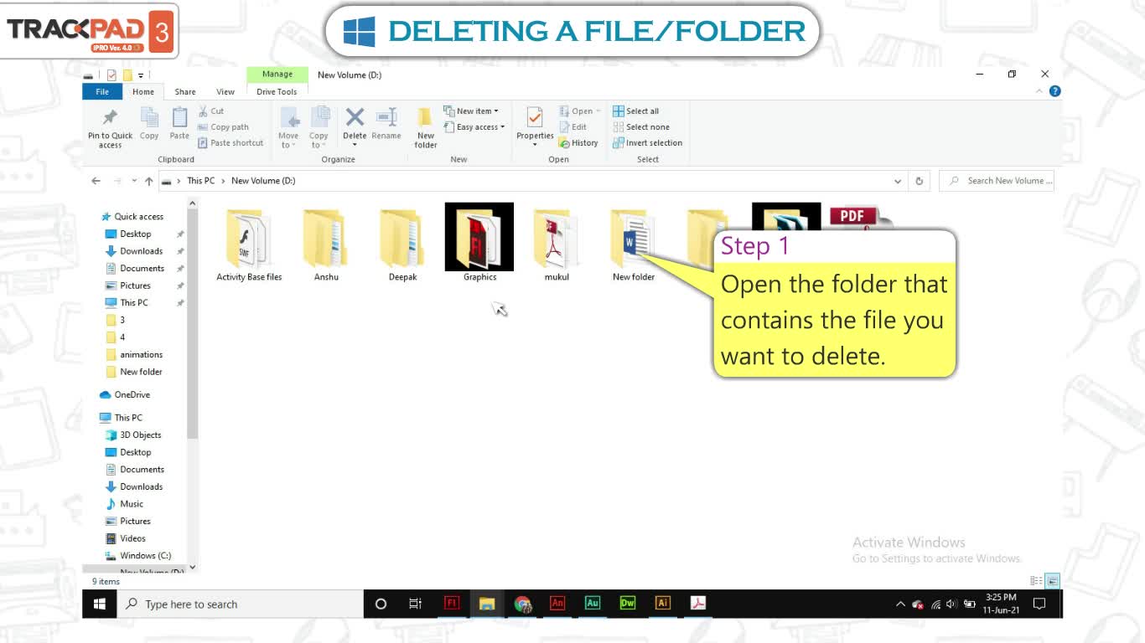
Task: Switch to details view in status bar
Action: click(x=1037, y=580)
